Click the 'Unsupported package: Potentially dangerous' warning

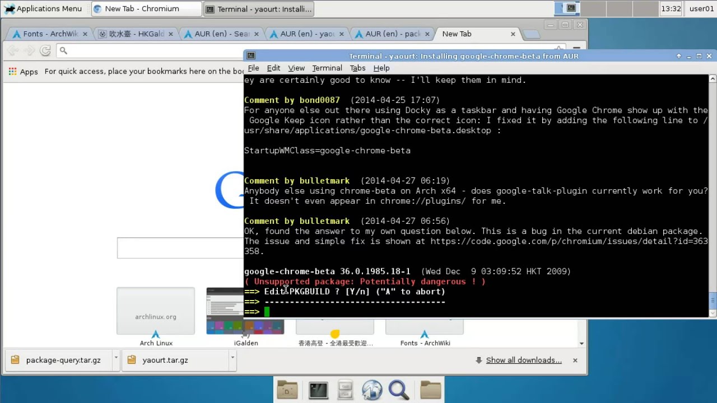tap(365, 282)
